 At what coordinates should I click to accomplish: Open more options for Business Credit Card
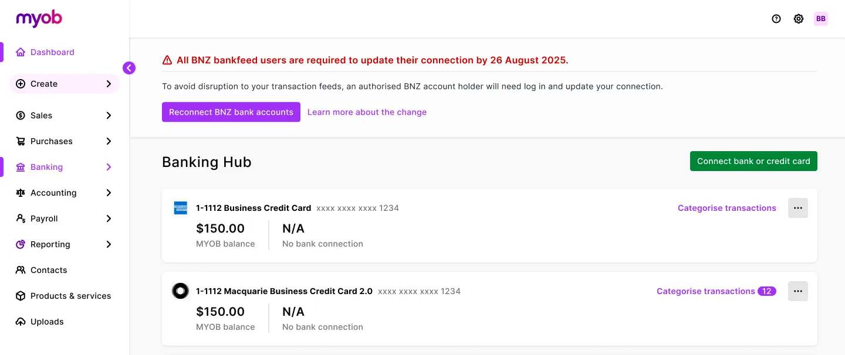[798, 208]
